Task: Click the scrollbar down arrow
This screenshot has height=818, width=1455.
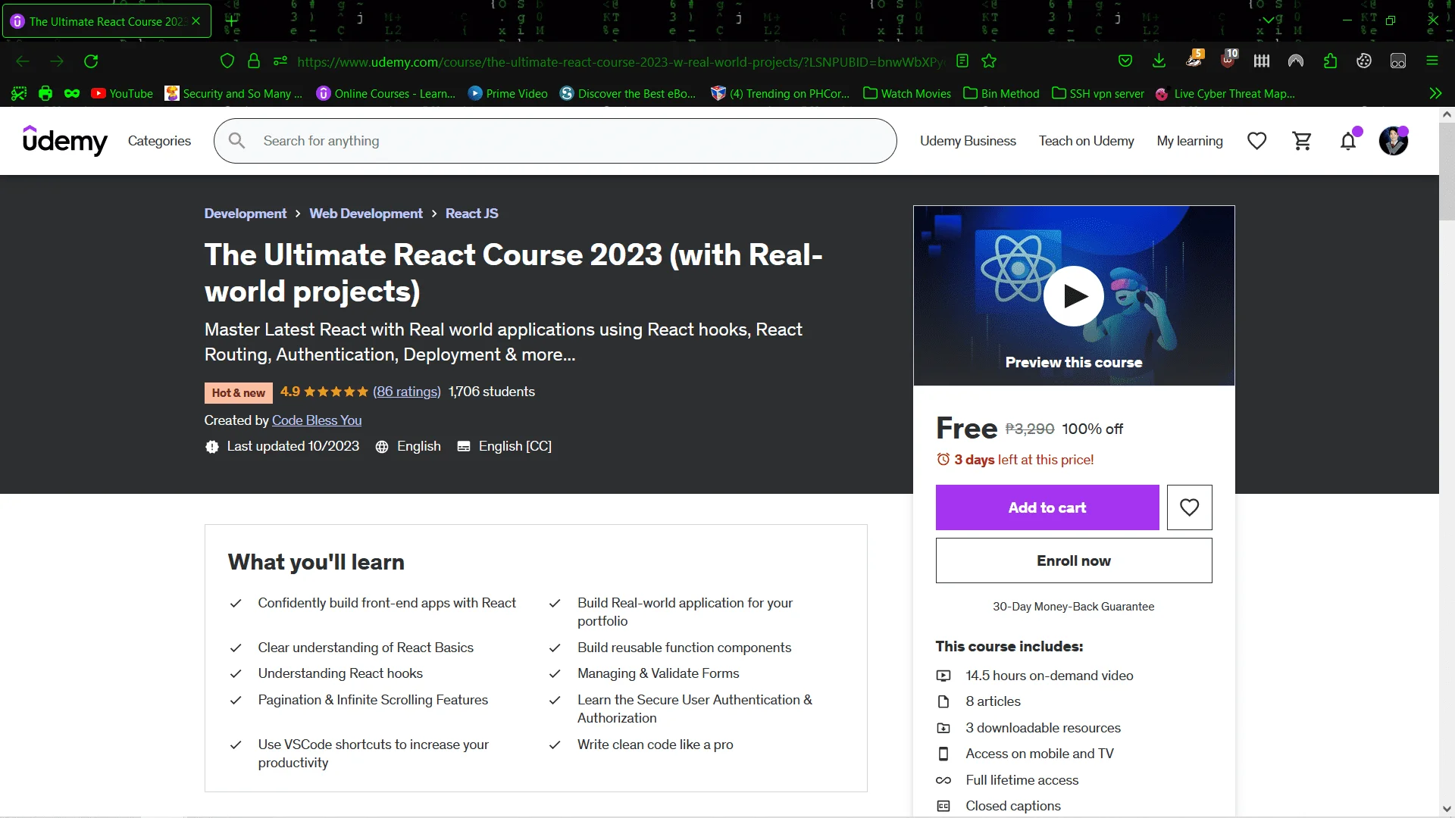Action: (x=1447, y=809)
